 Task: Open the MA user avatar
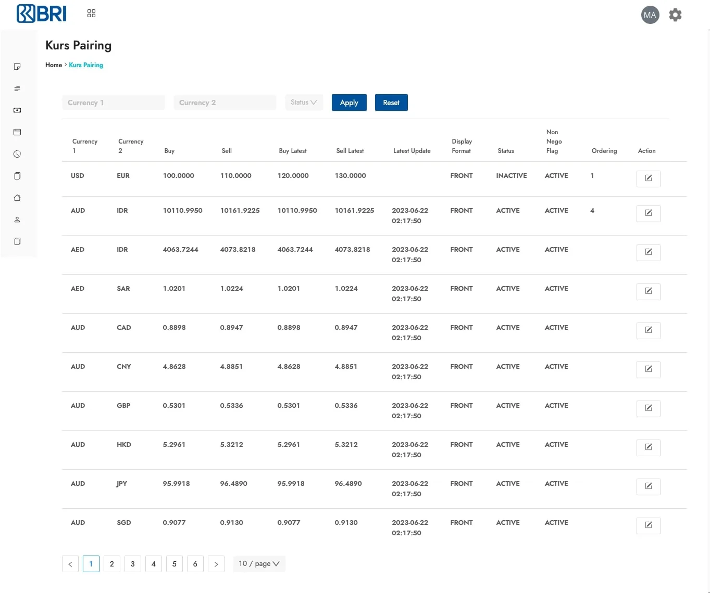[x=650, y=15]
